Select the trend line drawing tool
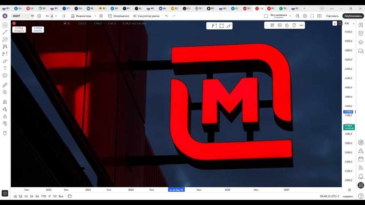365x205 pixels. pyautogui.click(x=5, y=32)
